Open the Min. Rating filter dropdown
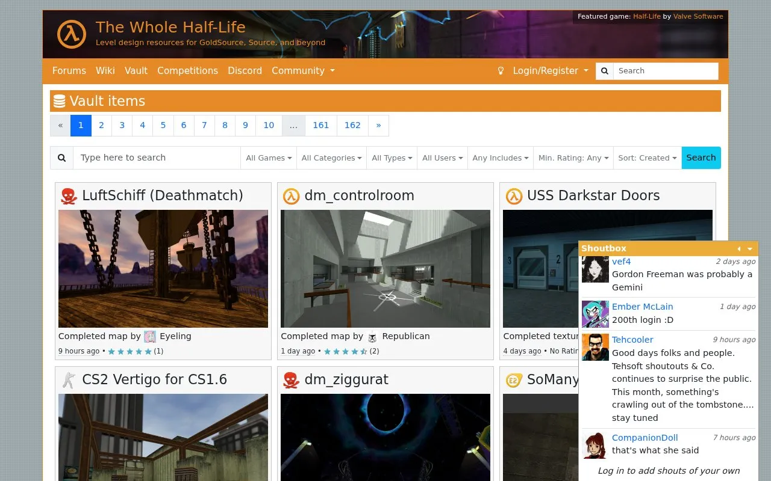This screenshot has width=771, height=481. (573, 158)
